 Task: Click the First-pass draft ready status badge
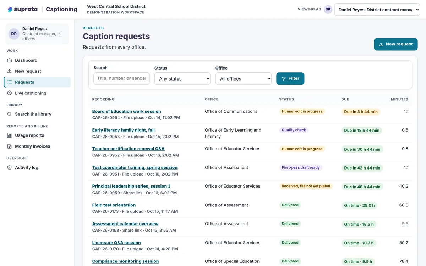[301, 167]
